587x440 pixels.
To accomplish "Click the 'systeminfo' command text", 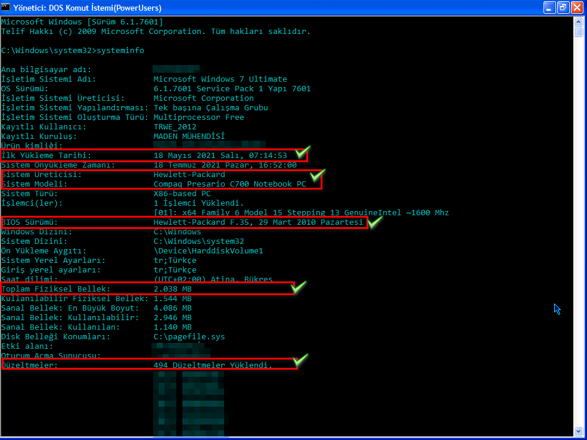I will pyautogui.click(x=120, y=51).
